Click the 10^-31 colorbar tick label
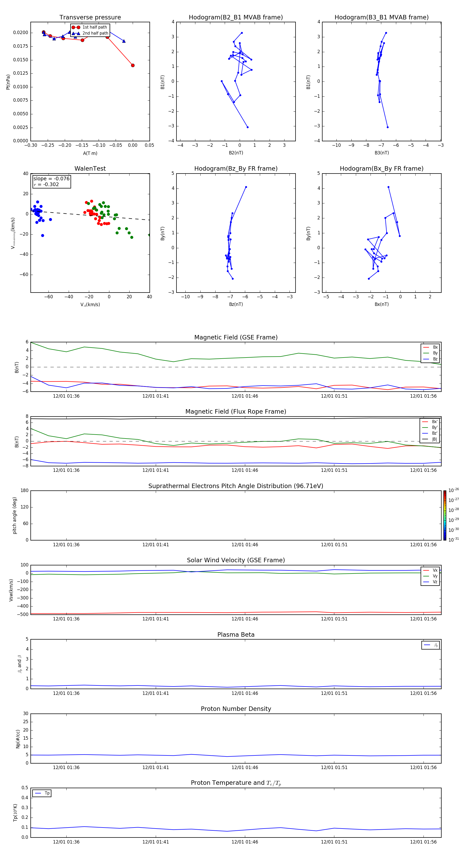The height and width of the screenshot is (865, 472). click(454, 540)
